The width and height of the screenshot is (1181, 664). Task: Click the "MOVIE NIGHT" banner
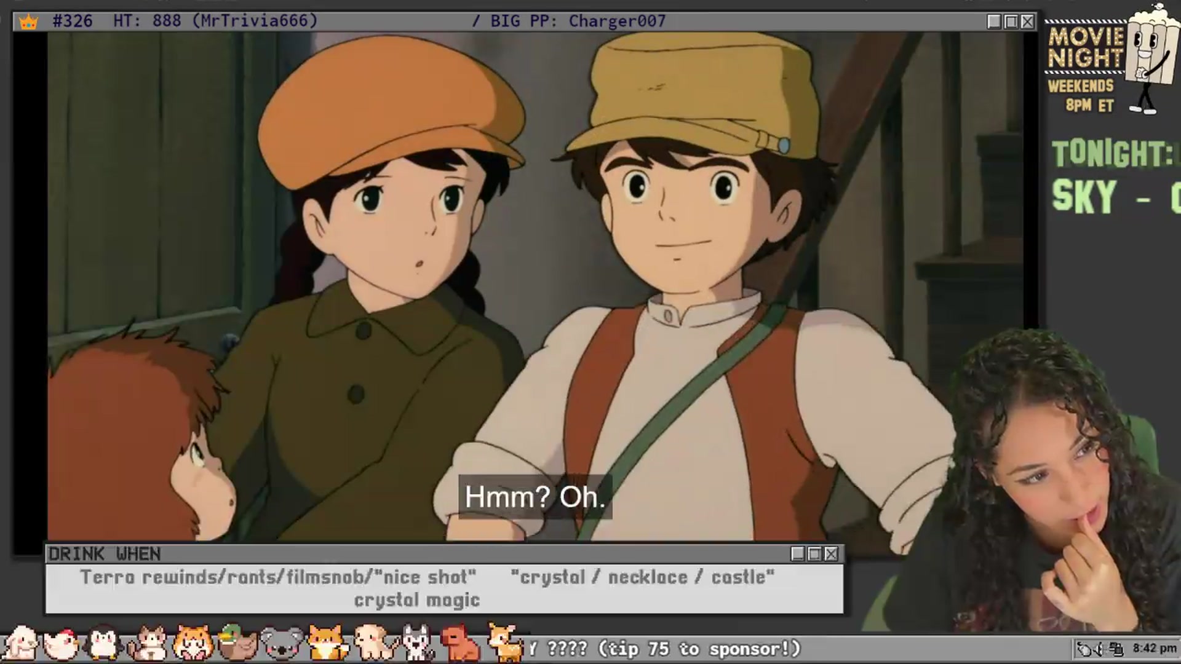(1086, 47)
